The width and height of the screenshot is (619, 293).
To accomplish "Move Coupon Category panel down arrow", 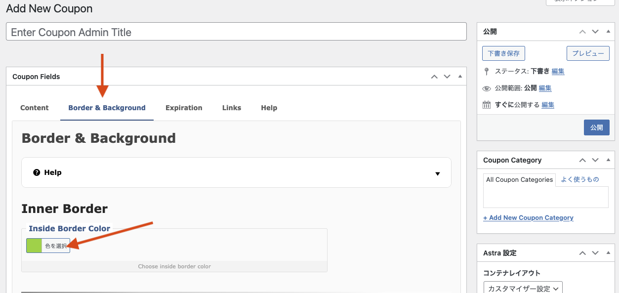I will (595, 160).
